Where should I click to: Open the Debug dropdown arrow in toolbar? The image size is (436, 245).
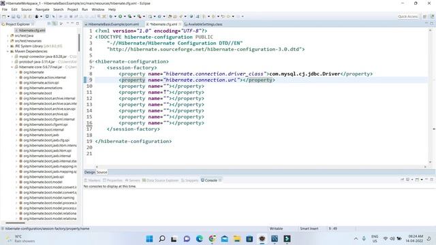coord(115,16)
